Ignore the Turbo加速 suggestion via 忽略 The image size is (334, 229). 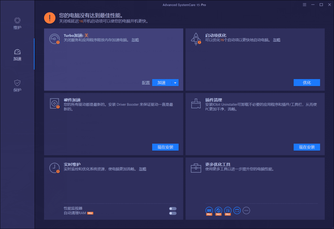tap(135, 40)
